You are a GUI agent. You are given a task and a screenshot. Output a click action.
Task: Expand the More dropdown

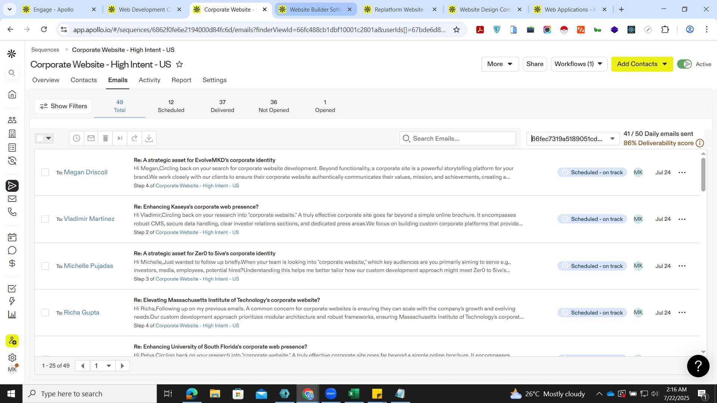click(500, 64)
